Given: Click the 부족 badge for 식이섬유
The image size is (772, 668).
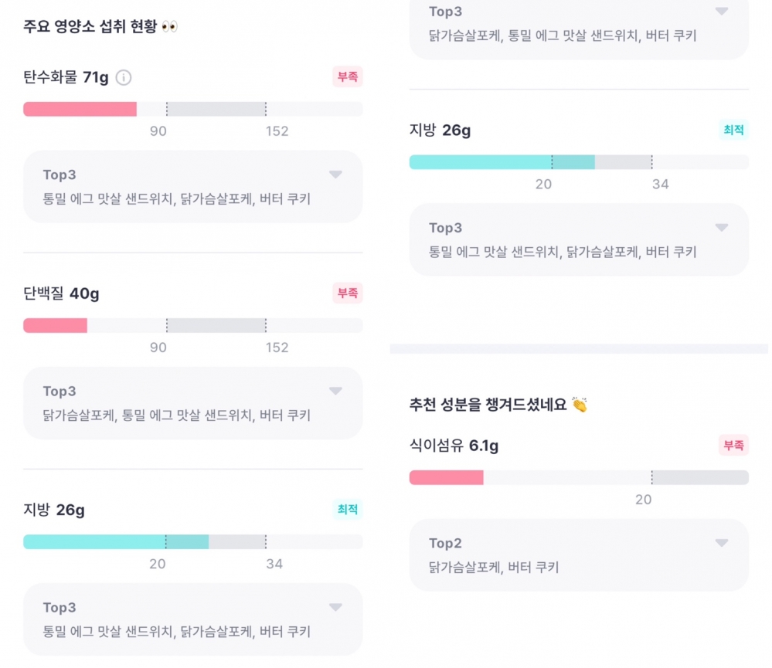Looking at the screenshot, I should point(733,445).
